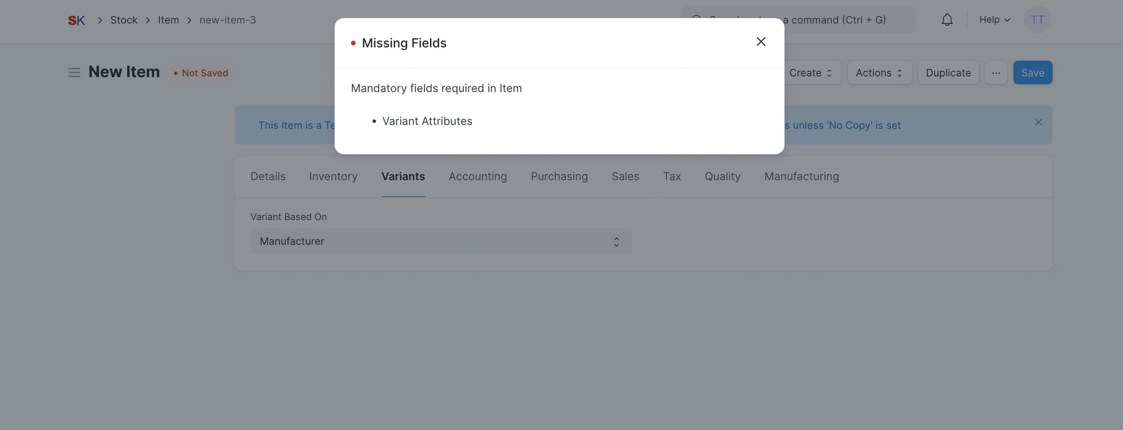
Task: Focus the command search bar
Action: point(798,20)
